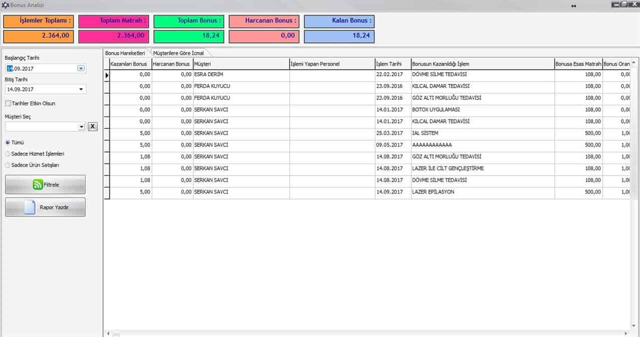Screen dimensions: 640x337
Task: Click the double-arrow icon in title bar
Action: tap(573, 6)
